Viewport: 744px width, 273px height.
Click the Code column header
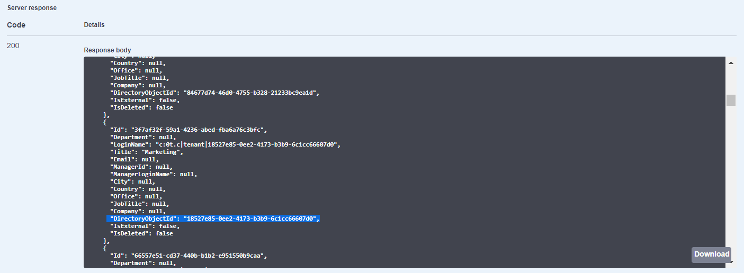pos(16,25)
